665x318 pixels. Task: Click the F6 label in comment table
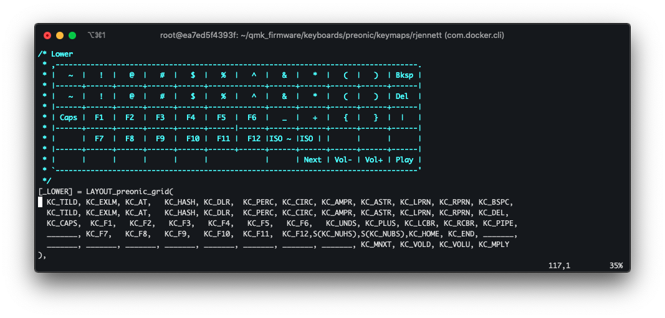[252, 117]
